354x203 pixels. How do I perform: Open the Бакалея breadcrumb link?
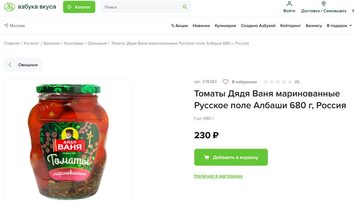pos(52,43)
